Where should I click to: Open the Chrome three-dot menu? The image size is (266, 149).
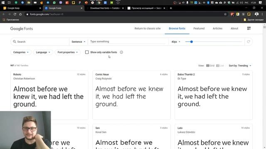tap(262, 14)
